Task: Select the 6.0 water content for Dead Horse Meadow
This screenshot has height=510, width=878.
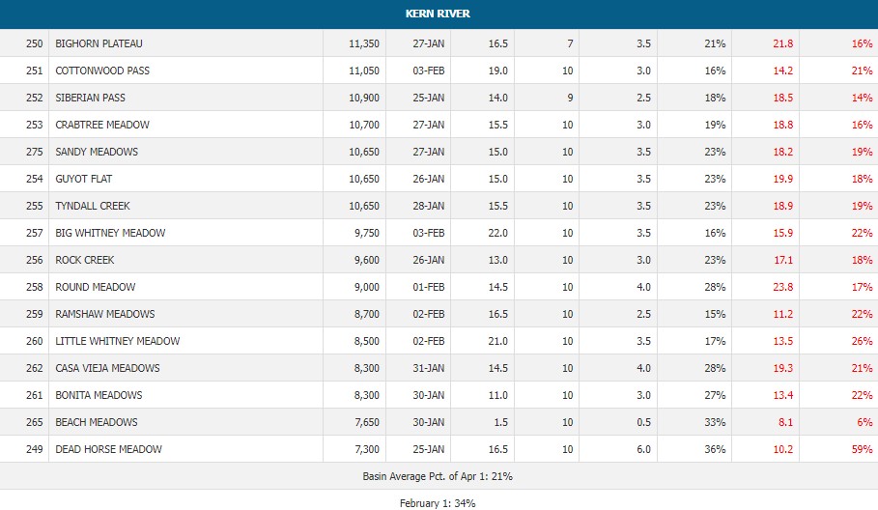Action: [642, 449]
